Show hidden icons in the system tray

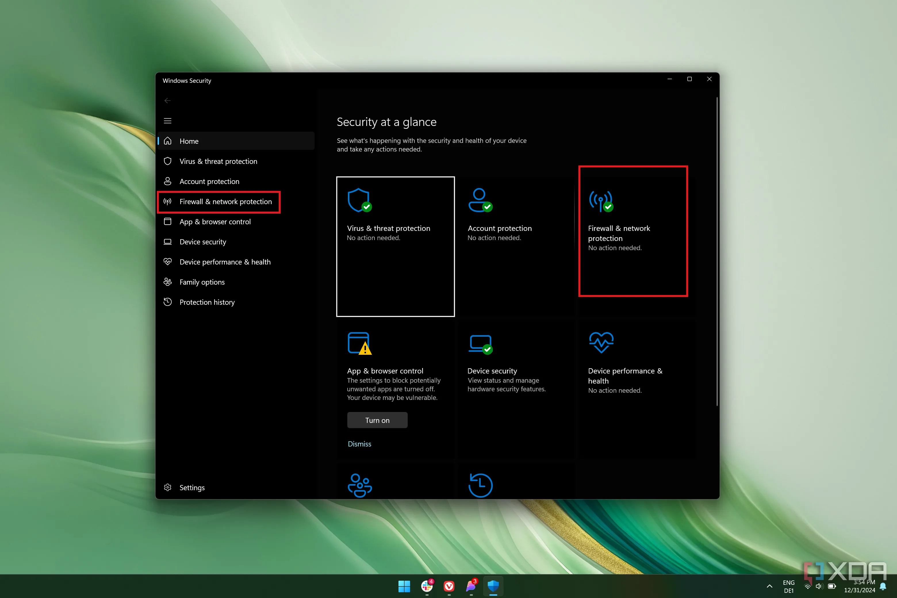click(x=770, y=586)
